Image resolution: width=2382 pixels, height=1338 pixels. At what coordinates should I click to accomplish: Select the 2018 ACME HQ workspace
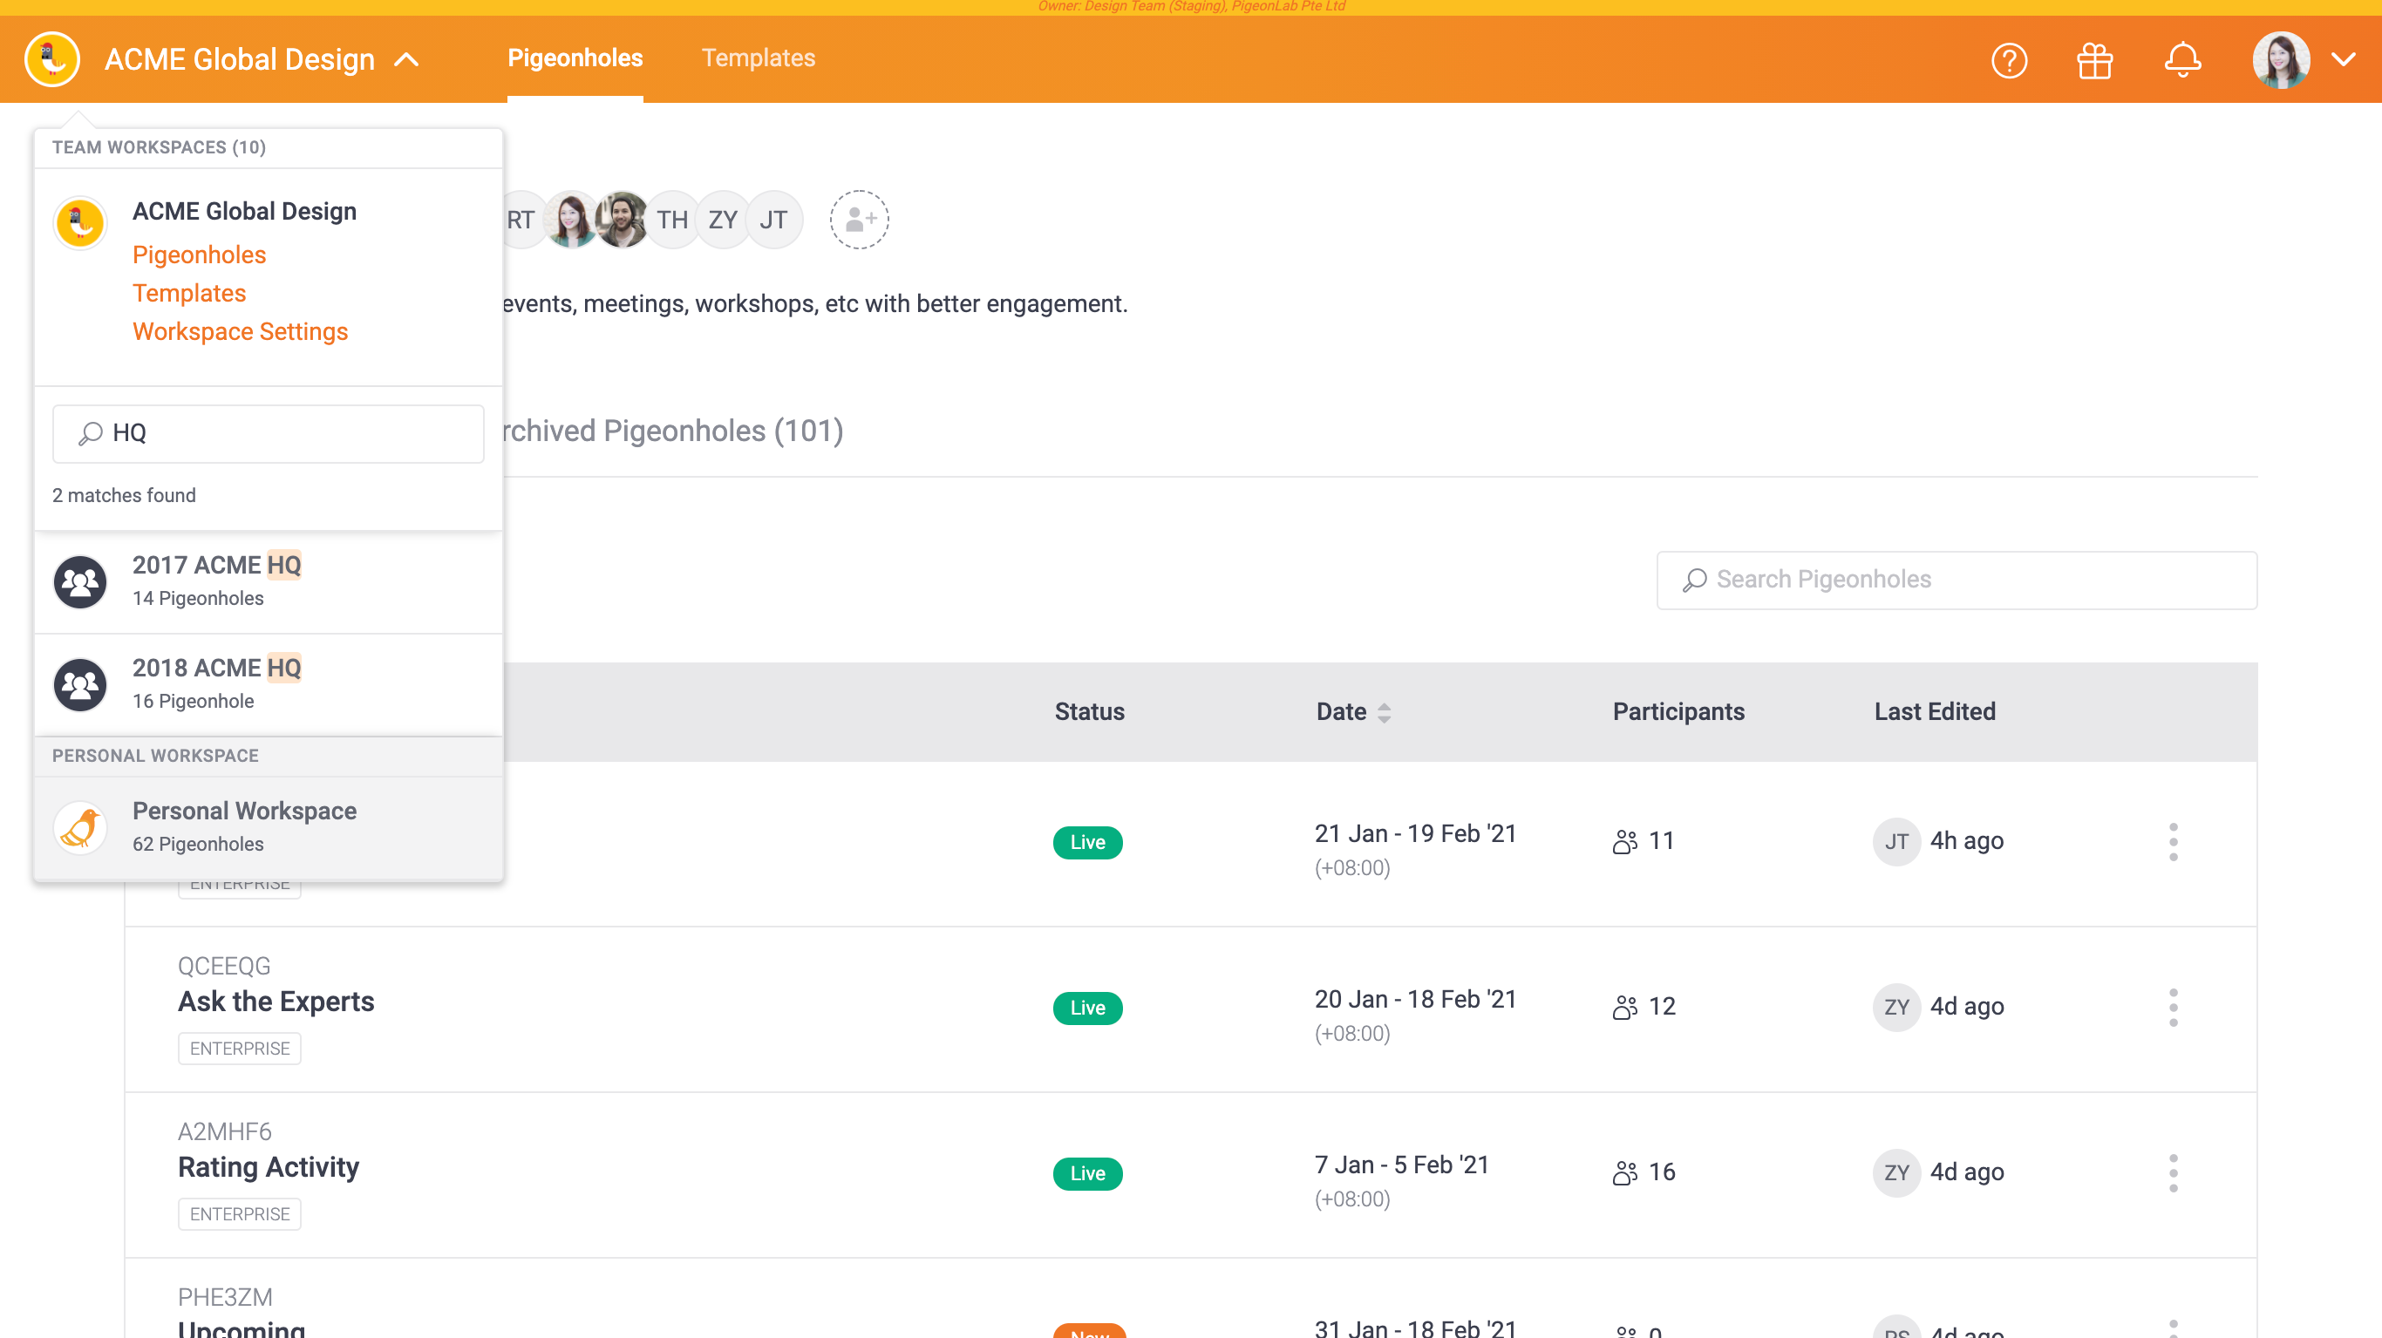(x=269, y=684)
